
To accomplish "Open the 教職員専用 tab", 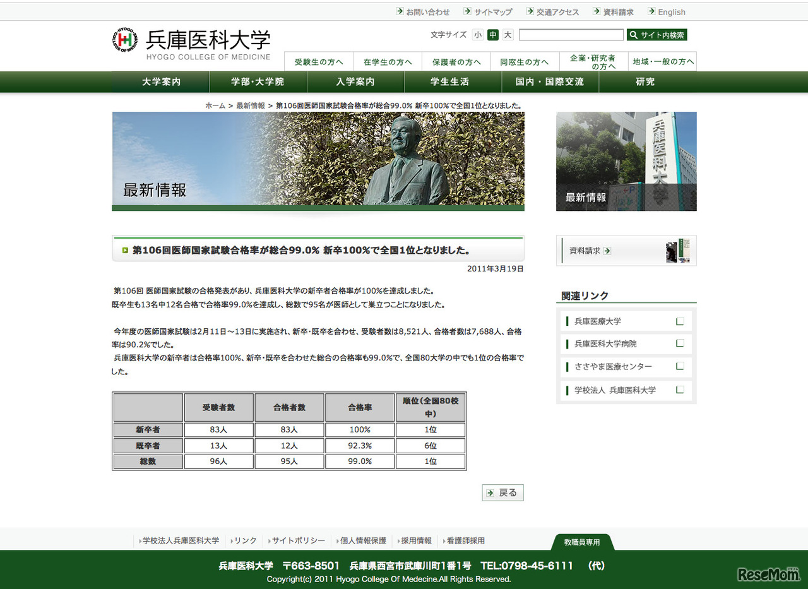I will [581, 541].
